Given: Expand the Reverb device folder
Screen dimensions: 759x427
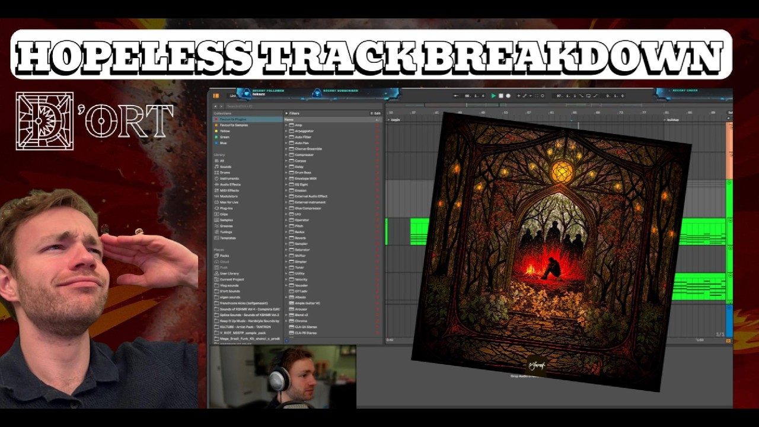Looking at the screenshot, I should pos(286,238).
